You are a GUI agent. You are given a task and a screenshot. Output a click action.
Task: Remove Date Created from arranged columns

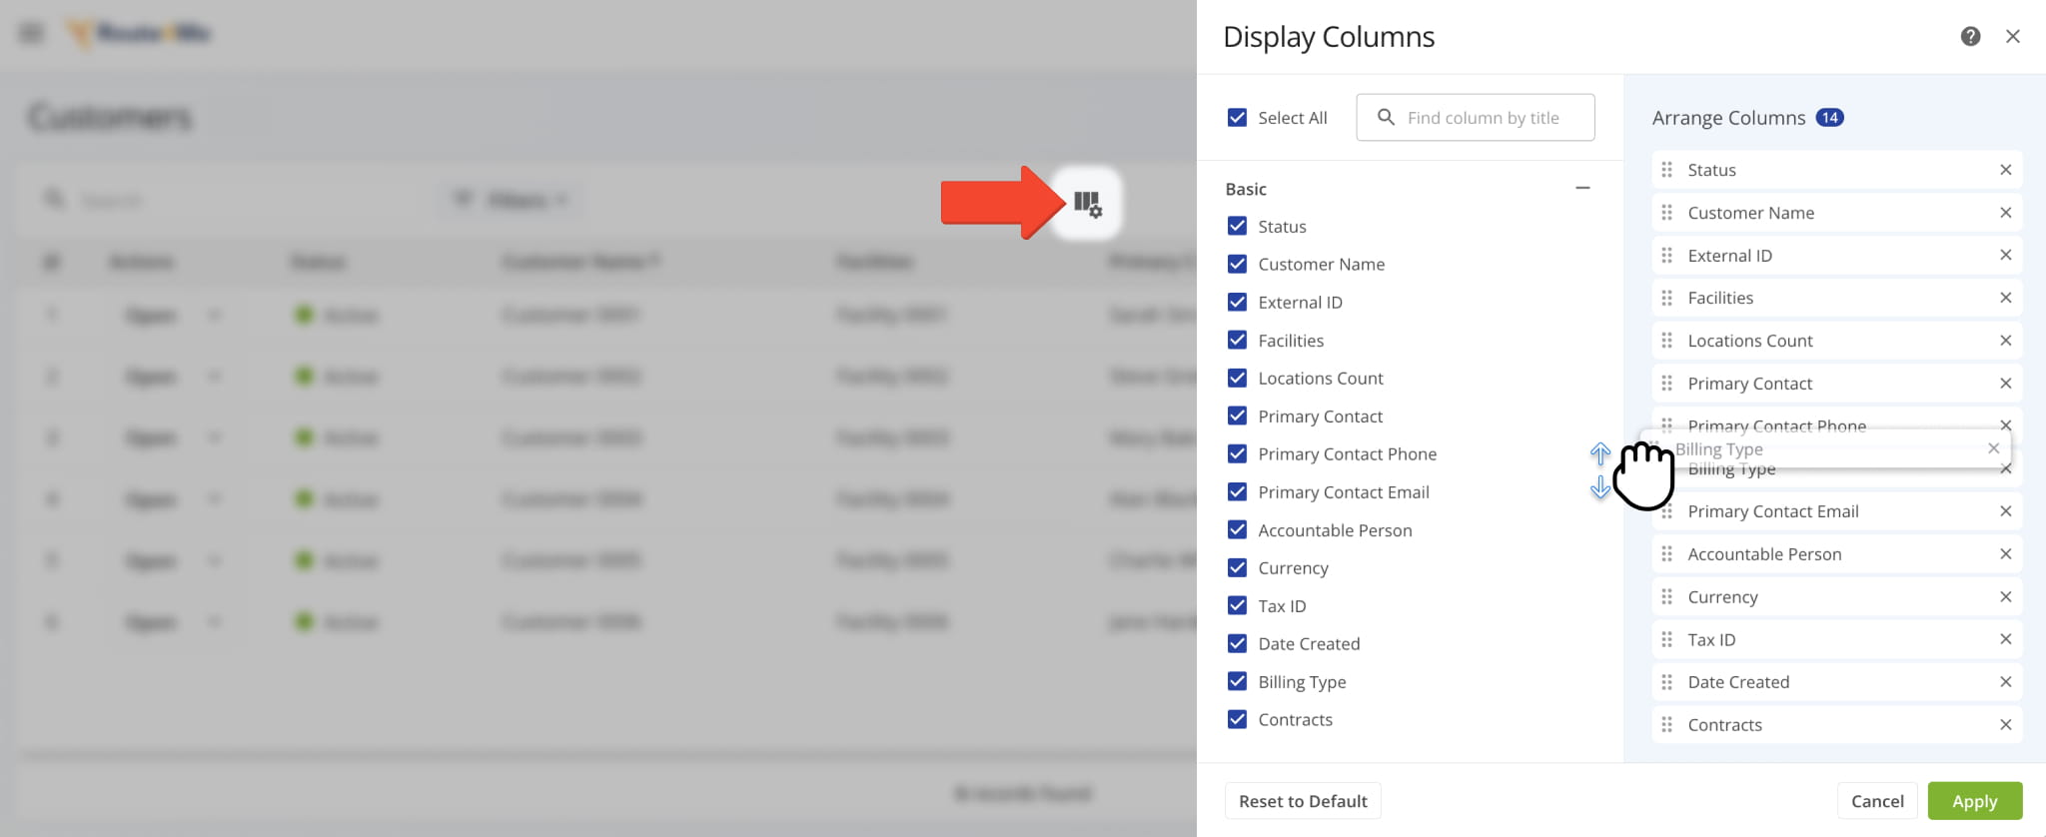[x=2005, y=682]
